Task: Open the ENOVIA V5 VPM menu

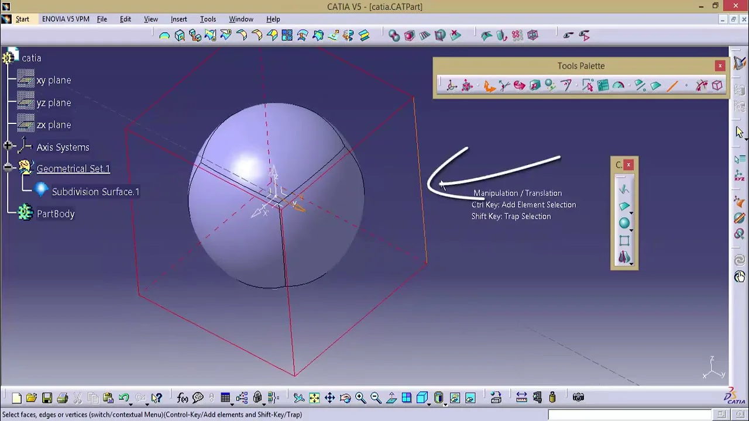Action: point(66,19)
